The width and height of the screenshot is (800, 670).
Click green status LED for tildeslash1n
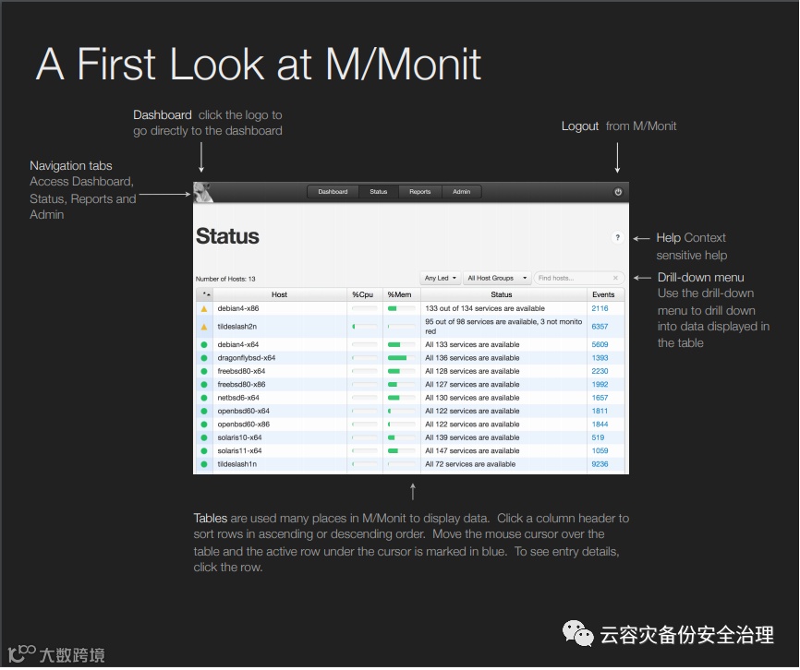click(x=204, y=464)
